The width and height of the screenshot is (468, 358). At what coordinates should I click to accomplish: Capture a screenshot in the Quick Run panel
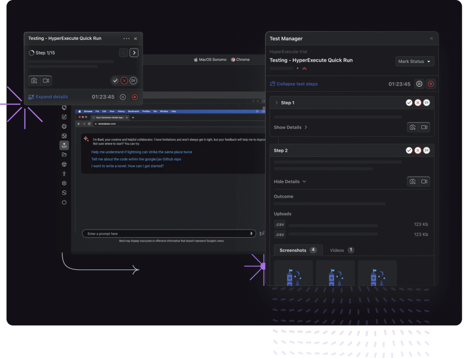point(34,80)
